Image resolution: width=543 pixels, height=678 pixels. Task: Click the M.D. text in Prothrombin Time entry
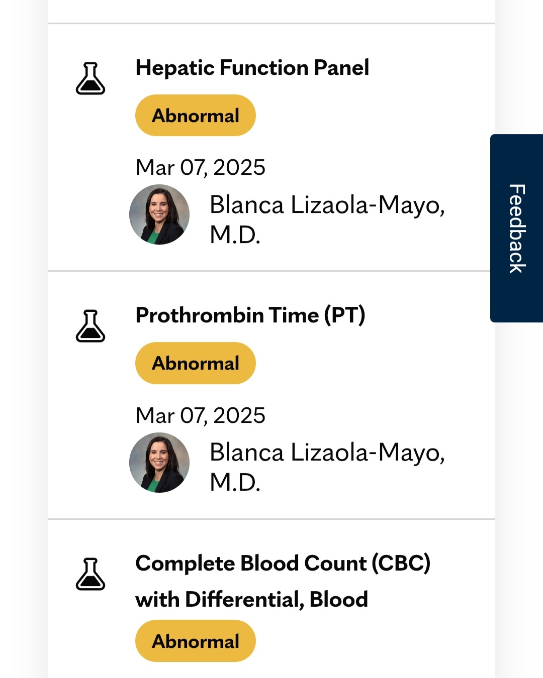tap(235, 482)
